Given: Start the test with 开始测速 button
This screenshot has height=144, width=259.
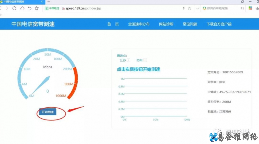Looking at the screenshot, I should tap(48, 112).
